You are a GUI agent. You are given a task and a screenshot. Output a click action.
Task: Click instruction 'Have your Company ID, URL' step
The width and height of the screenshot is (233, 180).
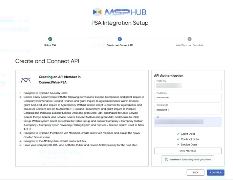pyautogui.click(x=80, y=145)
